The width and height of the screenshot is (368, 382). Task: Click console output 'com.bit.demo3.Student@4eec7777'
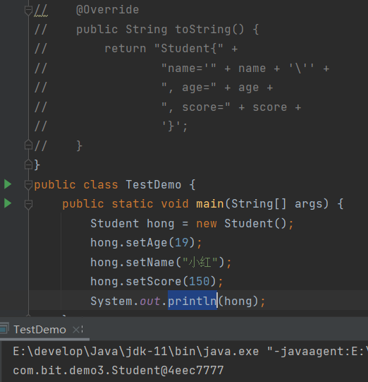tap(118, 371)
